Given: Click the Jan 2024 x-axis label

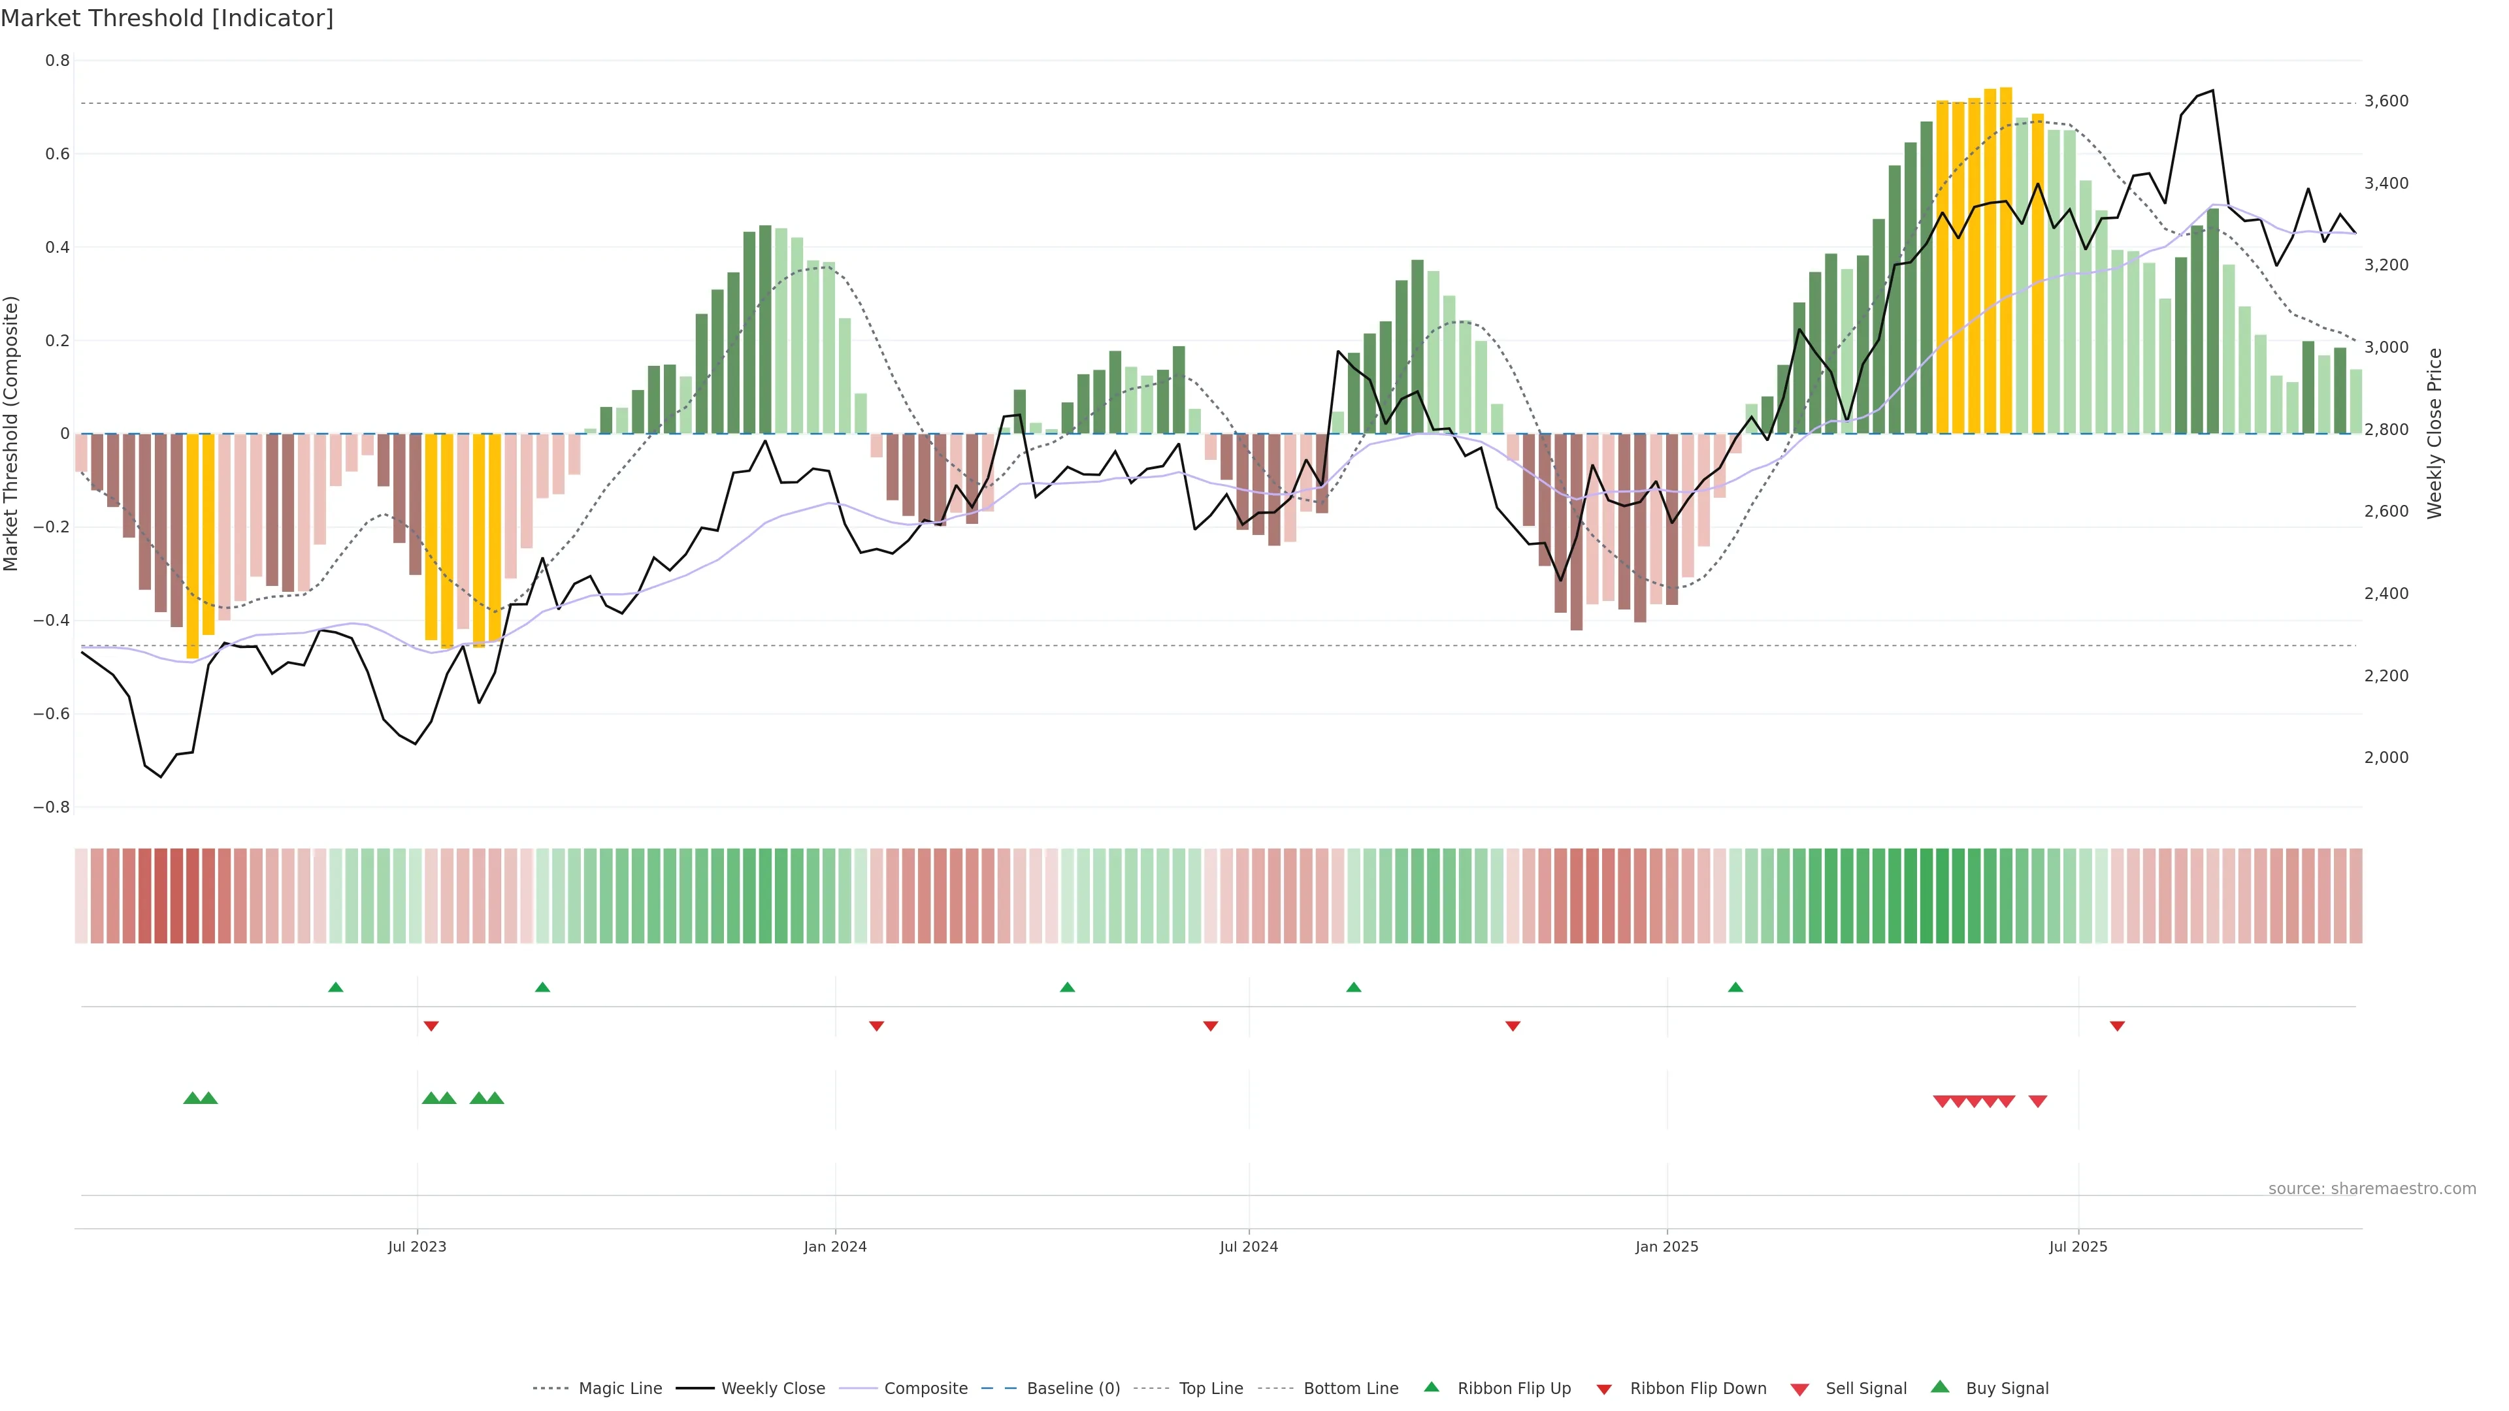Looking at the screenshot, I should (835, 1246).
